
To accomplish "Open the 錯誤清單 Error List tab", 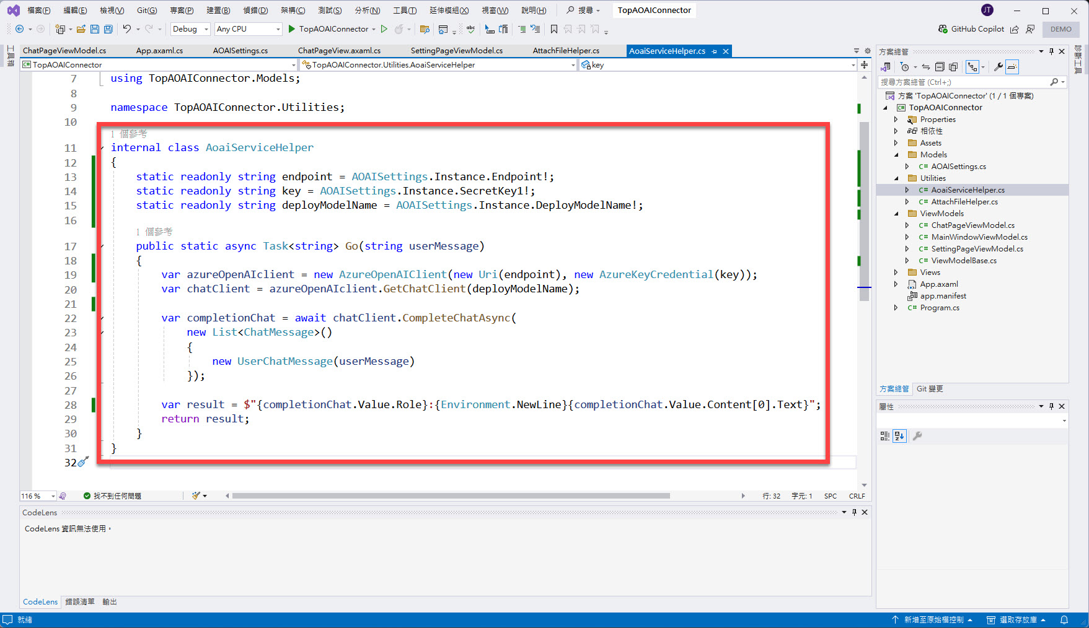I will point(80,602).
